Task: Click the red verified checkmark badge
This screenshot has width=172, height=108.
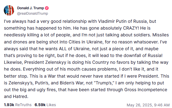Action: click(x=47, y=8)
